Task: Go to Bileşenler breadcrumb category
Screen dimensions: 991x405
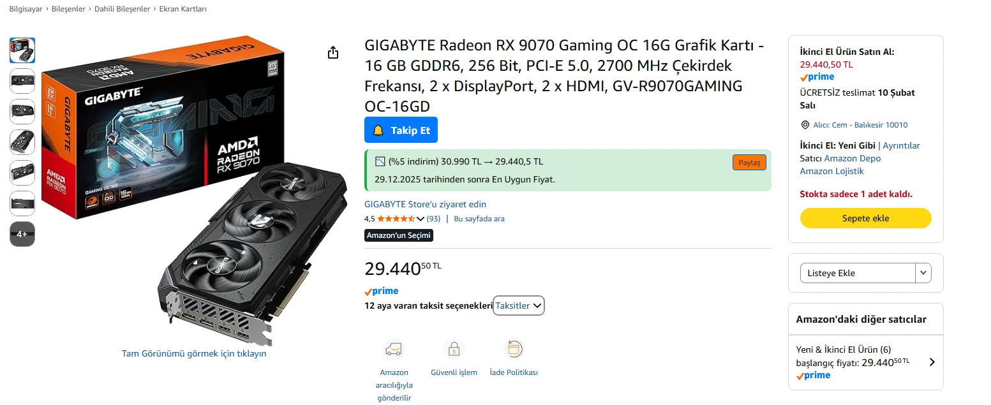Action: pyautogui.click(x=69, y=9)
